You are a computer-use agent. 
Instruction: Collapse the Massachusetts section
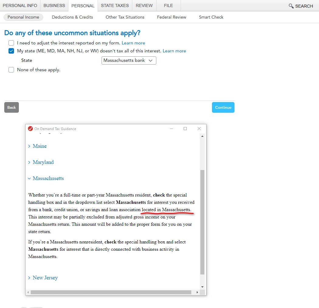click(x=46, y=178)
